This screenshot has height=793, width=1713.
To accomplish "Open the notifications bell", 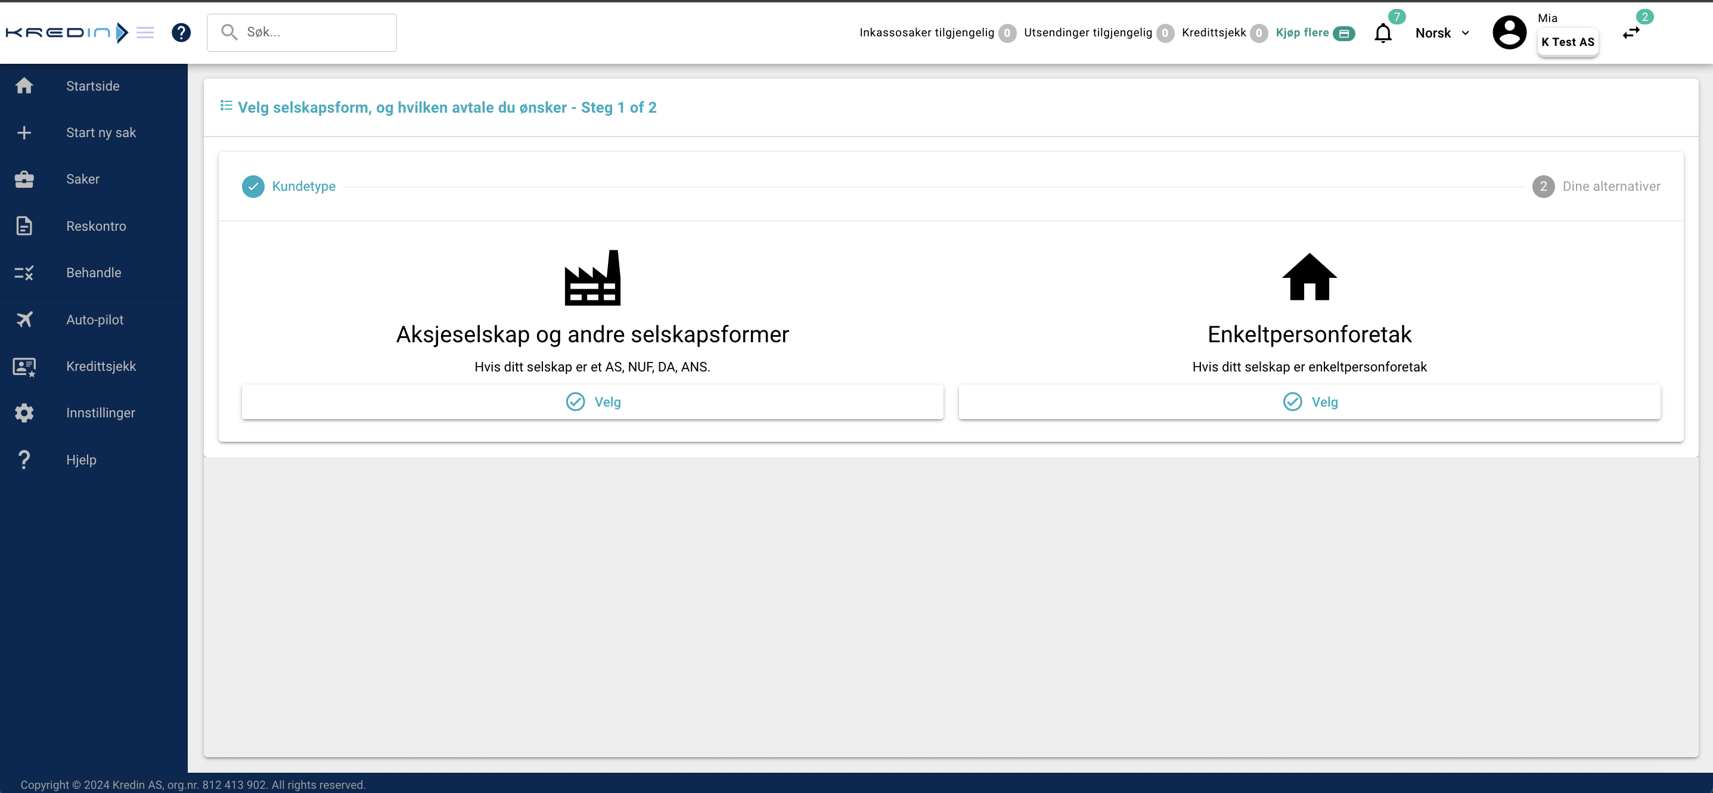I will pyautogui.click(x=1383, y=33).
